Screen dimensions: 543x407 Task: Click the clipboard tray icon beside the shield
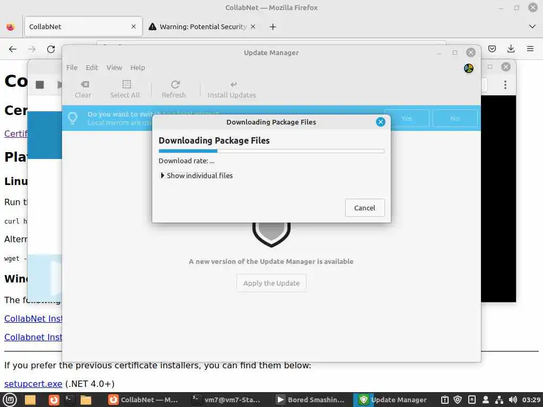pyautogui.click(x=445, y=400)
